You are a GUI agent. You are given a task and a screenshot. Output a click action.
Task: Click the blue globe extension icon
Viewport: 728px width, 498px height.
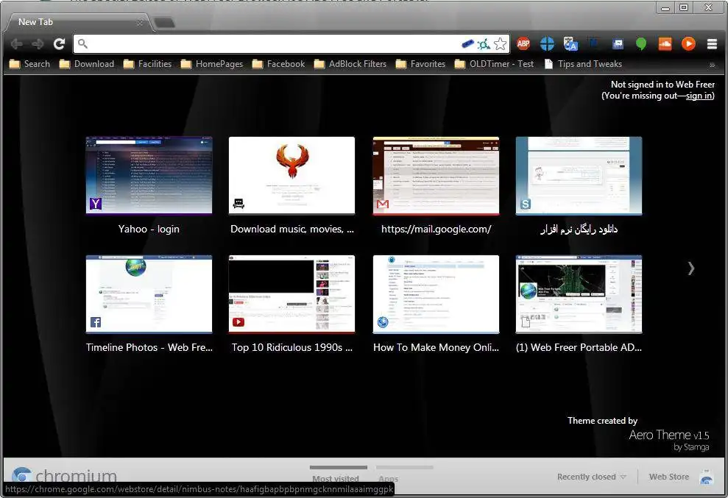pos(548,43)
